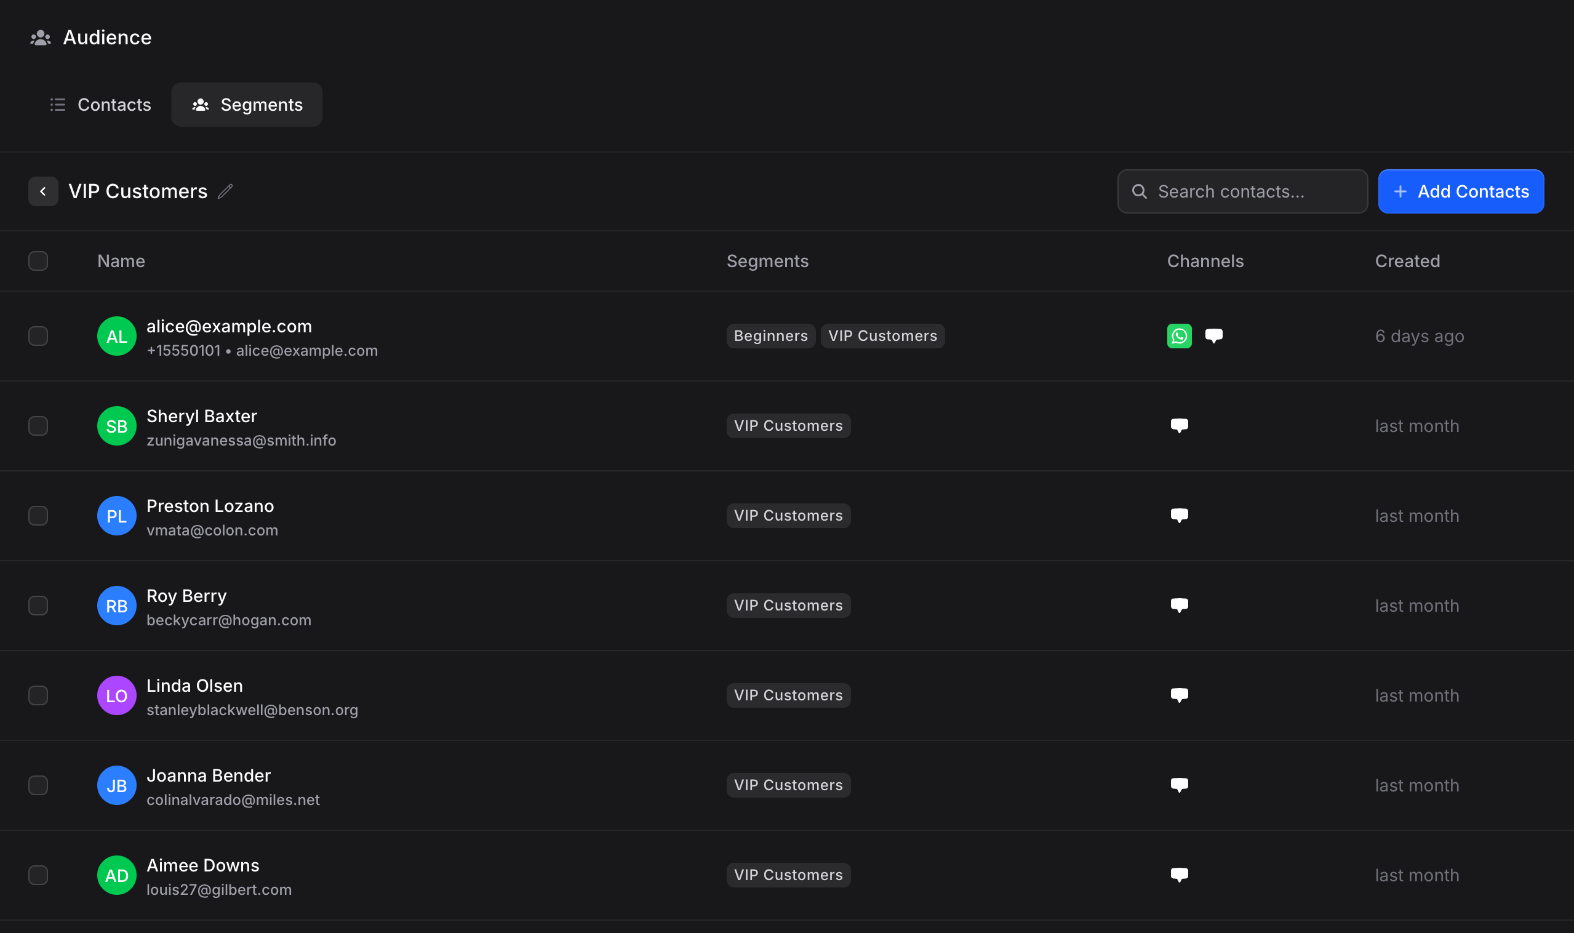Screen dimensions: 1574x933
Task: Click the chat bubble icon in Sheryl Baxter's row
Action: tap(1179, 426)
